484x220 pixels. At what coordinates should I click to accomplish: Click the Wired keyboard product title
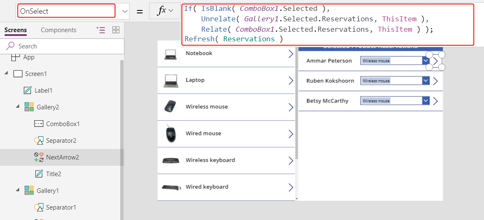click(x=207, y=187)
